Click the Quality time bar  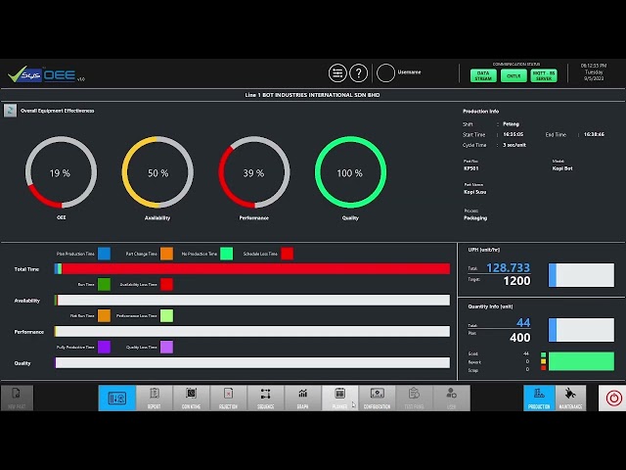click(252, 363)
